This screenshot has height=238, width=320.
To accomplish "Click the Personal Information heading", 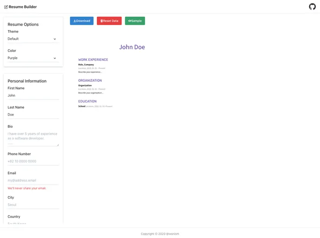I will pyautogui.click(x=27, y=81).
